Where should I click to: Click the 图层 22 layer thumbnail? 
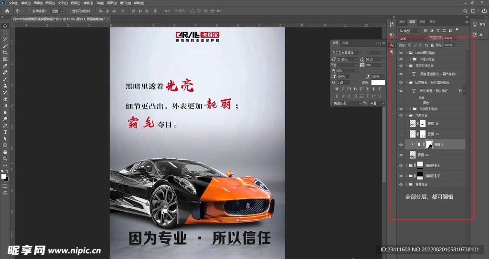coord(413,155)
